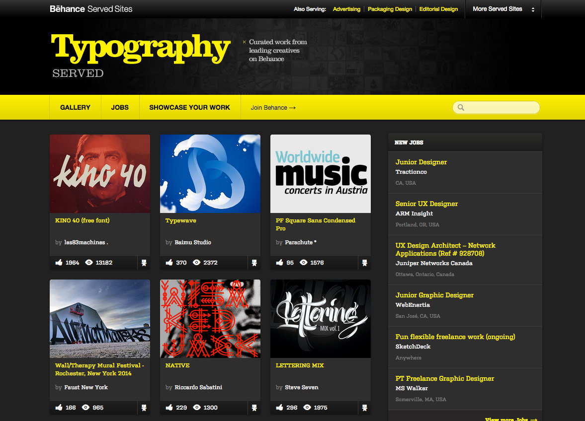Click the views eye icon on KINO 40 card
This screenshot has width=585, height=421.
click(89, 263)
